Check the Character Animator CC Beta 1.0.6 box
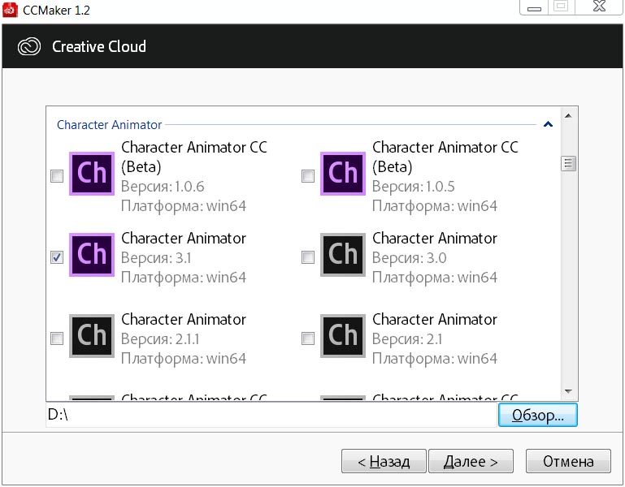625x487 pixels. (x=57, y=176)
